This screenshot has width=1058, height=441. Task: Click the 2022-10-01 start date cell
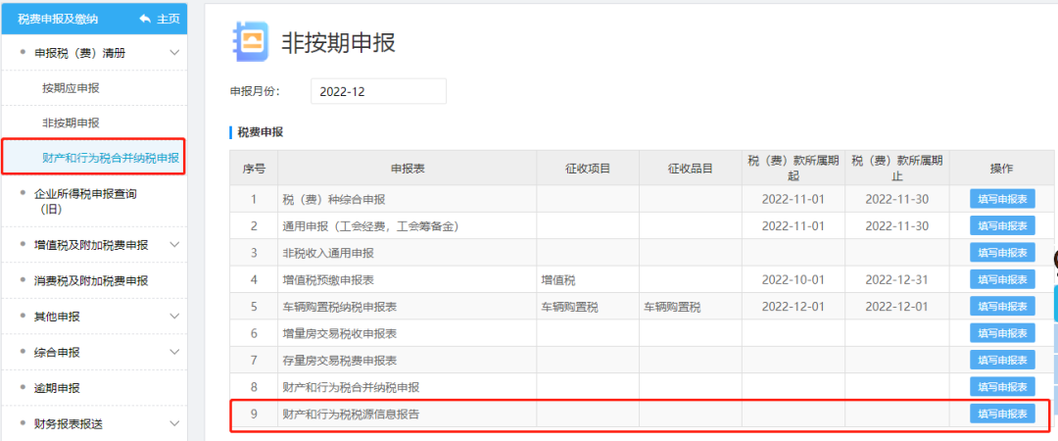click(x=793, y=279)
